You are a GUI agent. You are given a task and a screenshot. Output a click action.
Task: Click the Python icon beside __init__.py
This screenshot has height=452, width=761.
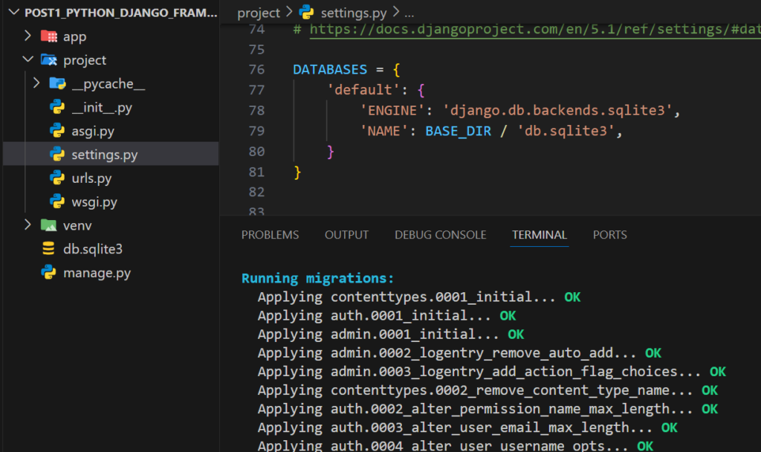(57, 107)
